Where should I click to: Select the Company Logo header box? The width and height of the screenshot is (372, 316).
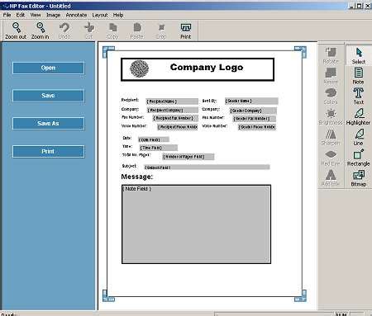[x=198, y=69]
